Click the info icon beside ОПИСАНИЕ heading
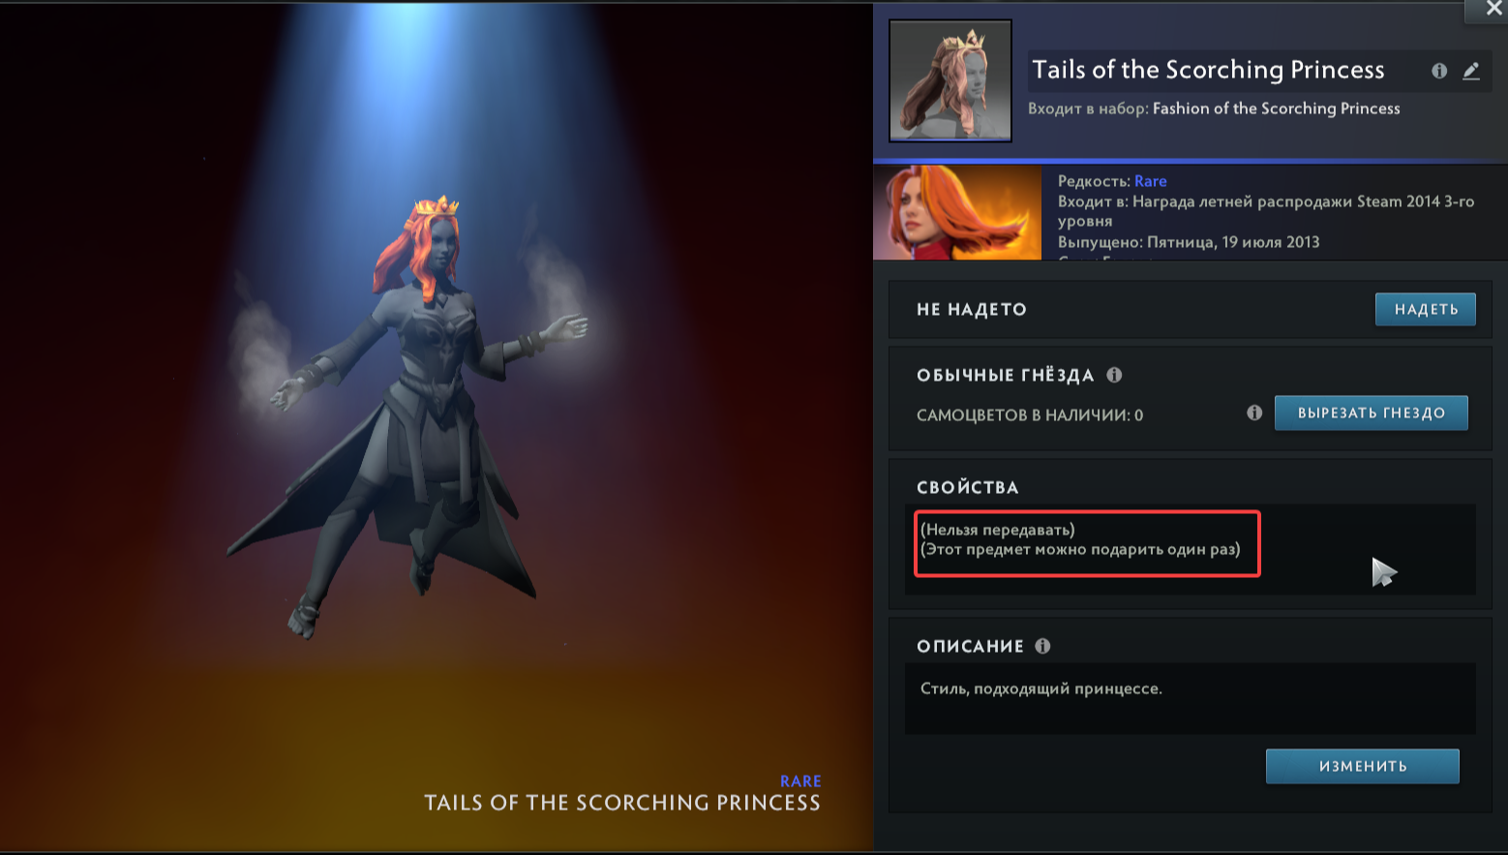The height and width of the screenshot is (855, 1508). (x=1042, y=646)
